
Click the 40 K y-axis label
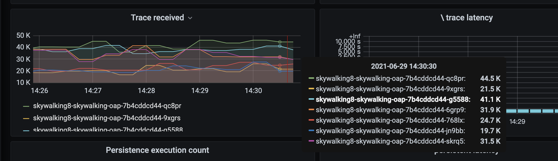pyautogui.click(x=23, y=47)
